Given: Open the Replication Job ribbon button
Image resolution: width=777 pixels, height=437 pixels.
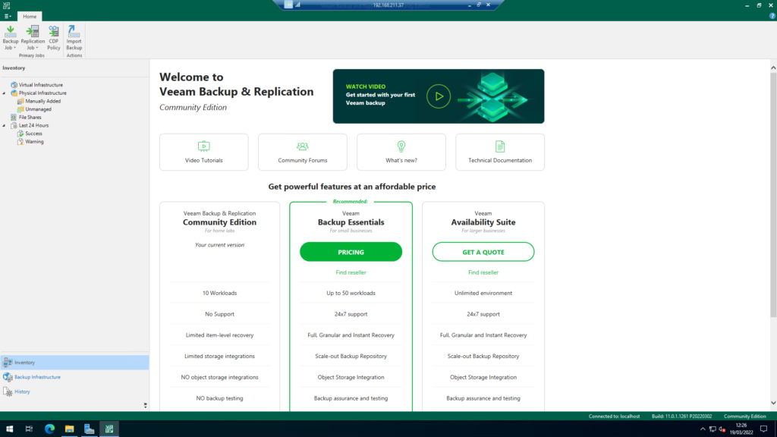Looking at the screenshot, I should tap(33, 38).
